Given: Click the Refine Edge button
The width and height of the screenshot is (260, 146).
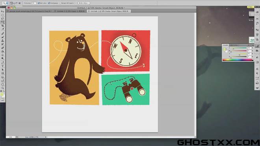Looking at the screenshot, I should tap(84, 3).
